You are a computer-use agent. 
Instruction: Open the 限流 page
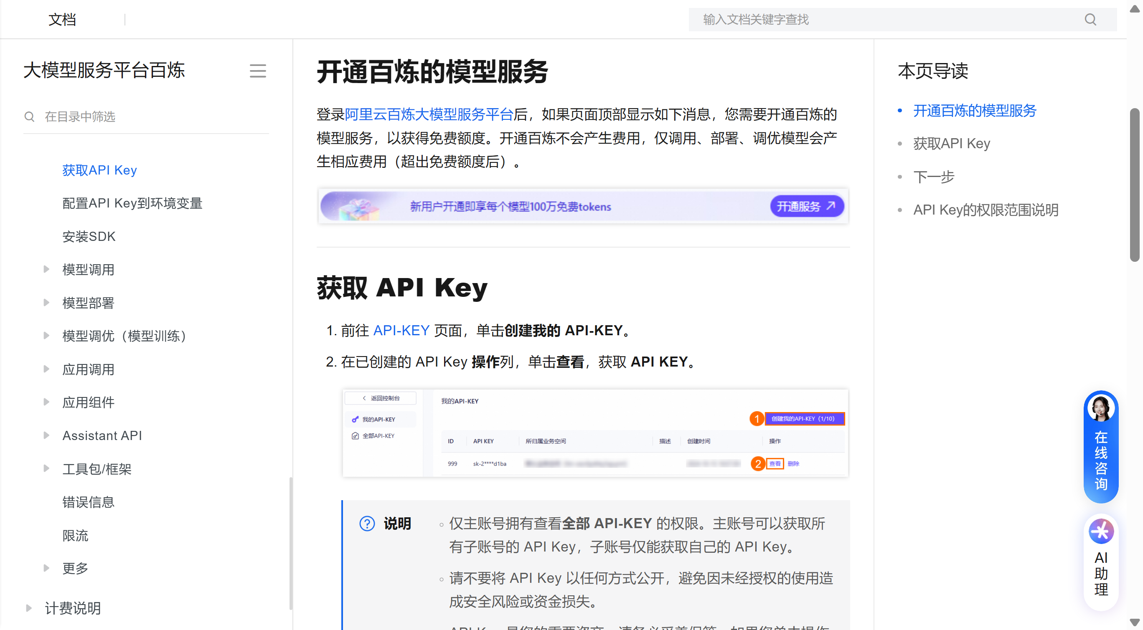click(75, 535)
